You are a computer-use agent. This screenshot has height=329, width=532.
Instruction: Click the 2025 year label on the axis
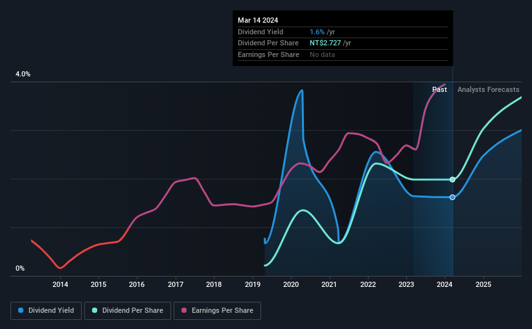click(x=483, y=284)
